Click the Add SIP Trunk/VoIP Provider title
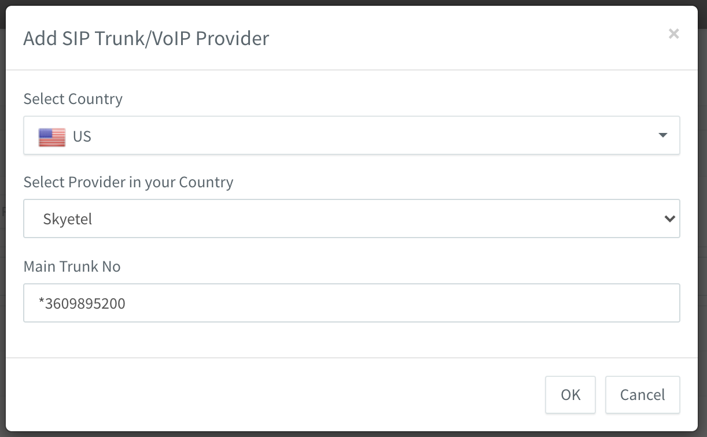The height and width of the screenshot is (437, 707). pos(146,38)
